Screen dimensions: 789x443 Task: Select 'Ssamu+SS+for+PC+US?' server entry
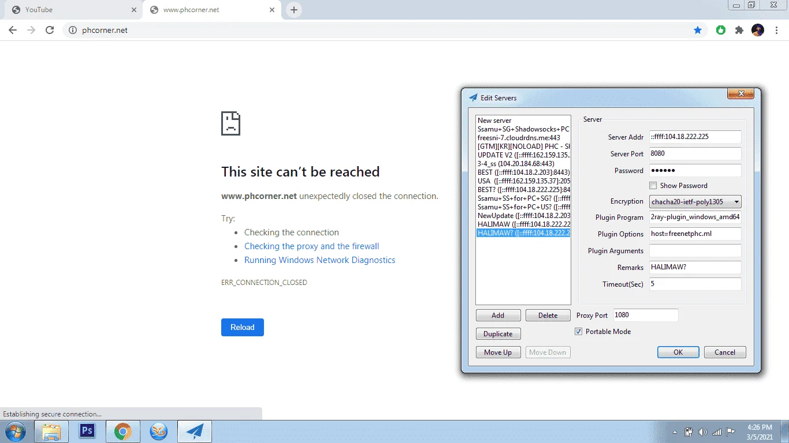523,207
